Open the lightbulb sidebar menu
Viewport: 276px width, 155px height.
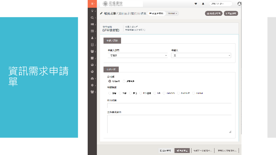[92, 11]
